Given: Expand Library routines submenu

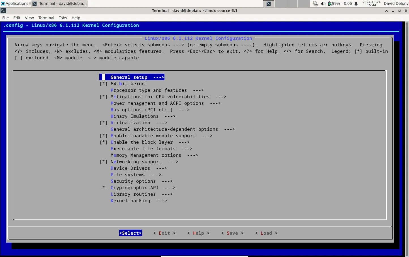Looking at the screenshot, I should (x=142, y=194).
